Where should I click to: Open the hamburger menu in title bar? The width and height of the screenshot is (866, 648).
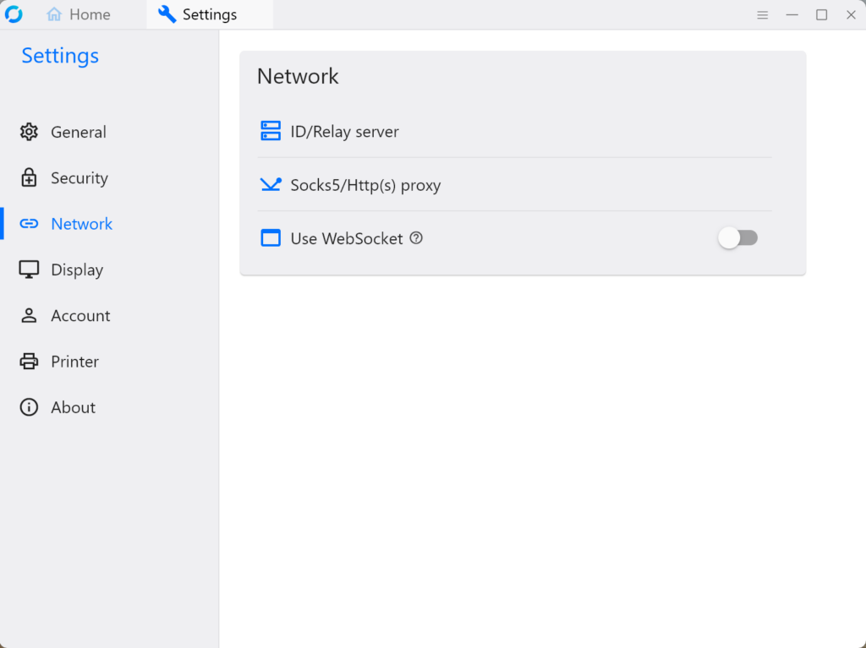(762, 15)
